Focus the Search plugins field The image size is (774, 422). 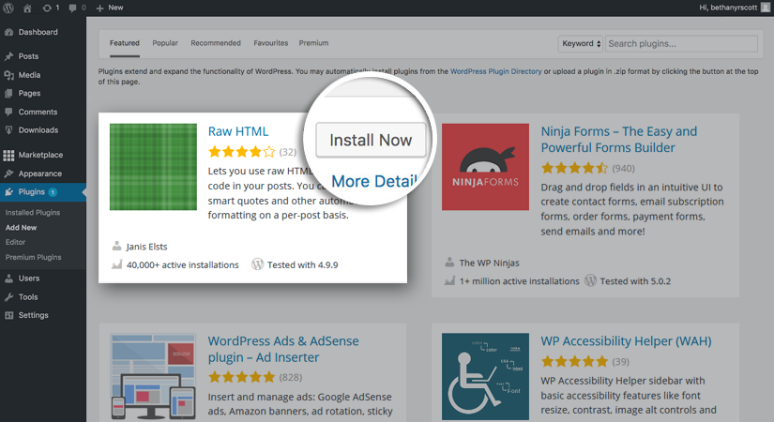click(682, 44)
